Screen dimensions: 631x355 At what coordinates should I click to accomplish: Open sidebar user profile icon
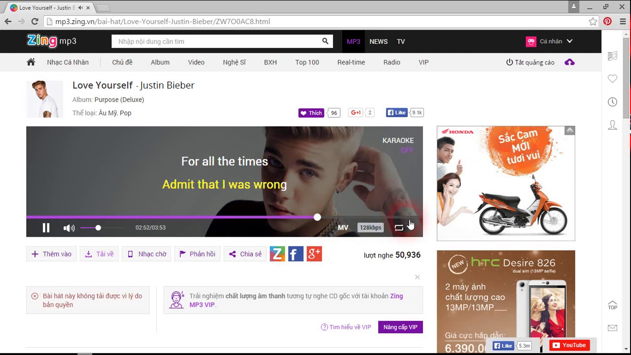[612, 125]
